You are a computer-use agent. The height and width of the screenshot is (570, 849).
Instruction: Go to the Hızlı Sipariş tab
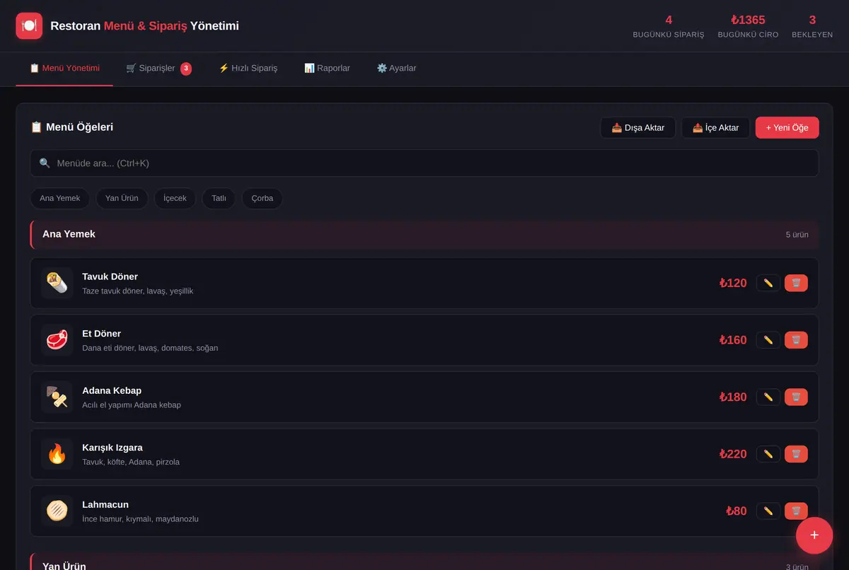248,69
